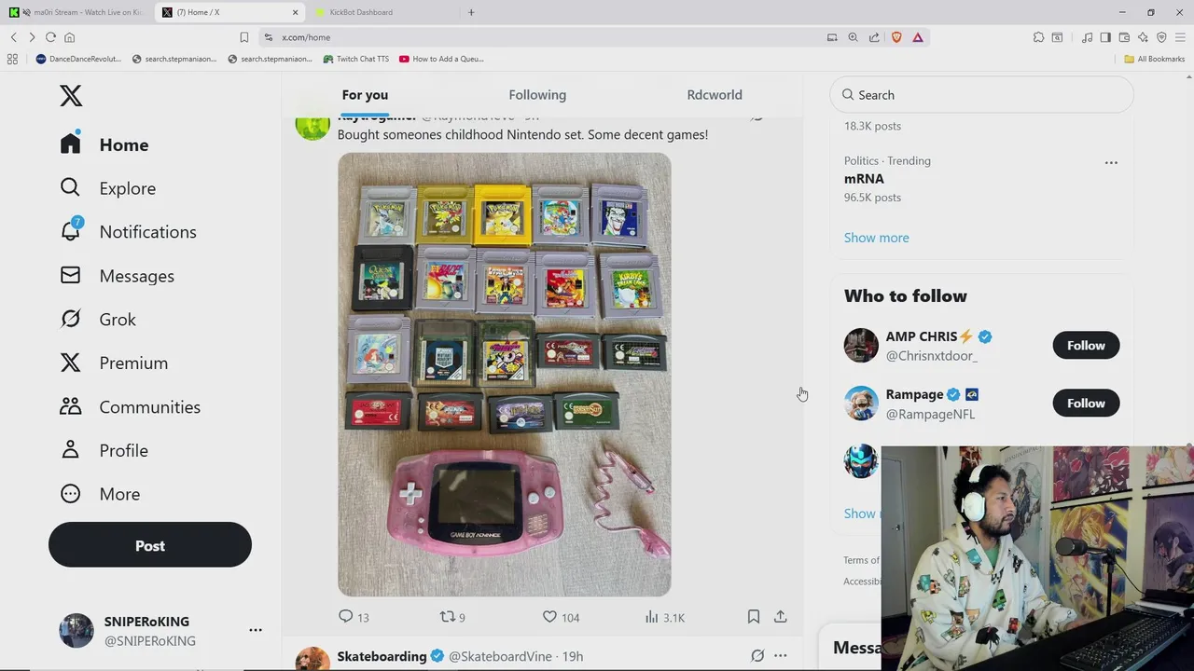Go to the browser home page
The width and height of the screenshot is (1194, 671).
tap(69, 37)
